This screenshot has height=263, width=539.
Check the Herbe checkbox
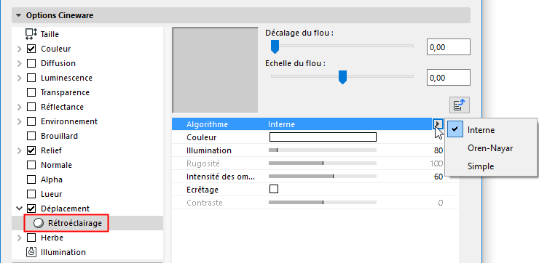31,238
